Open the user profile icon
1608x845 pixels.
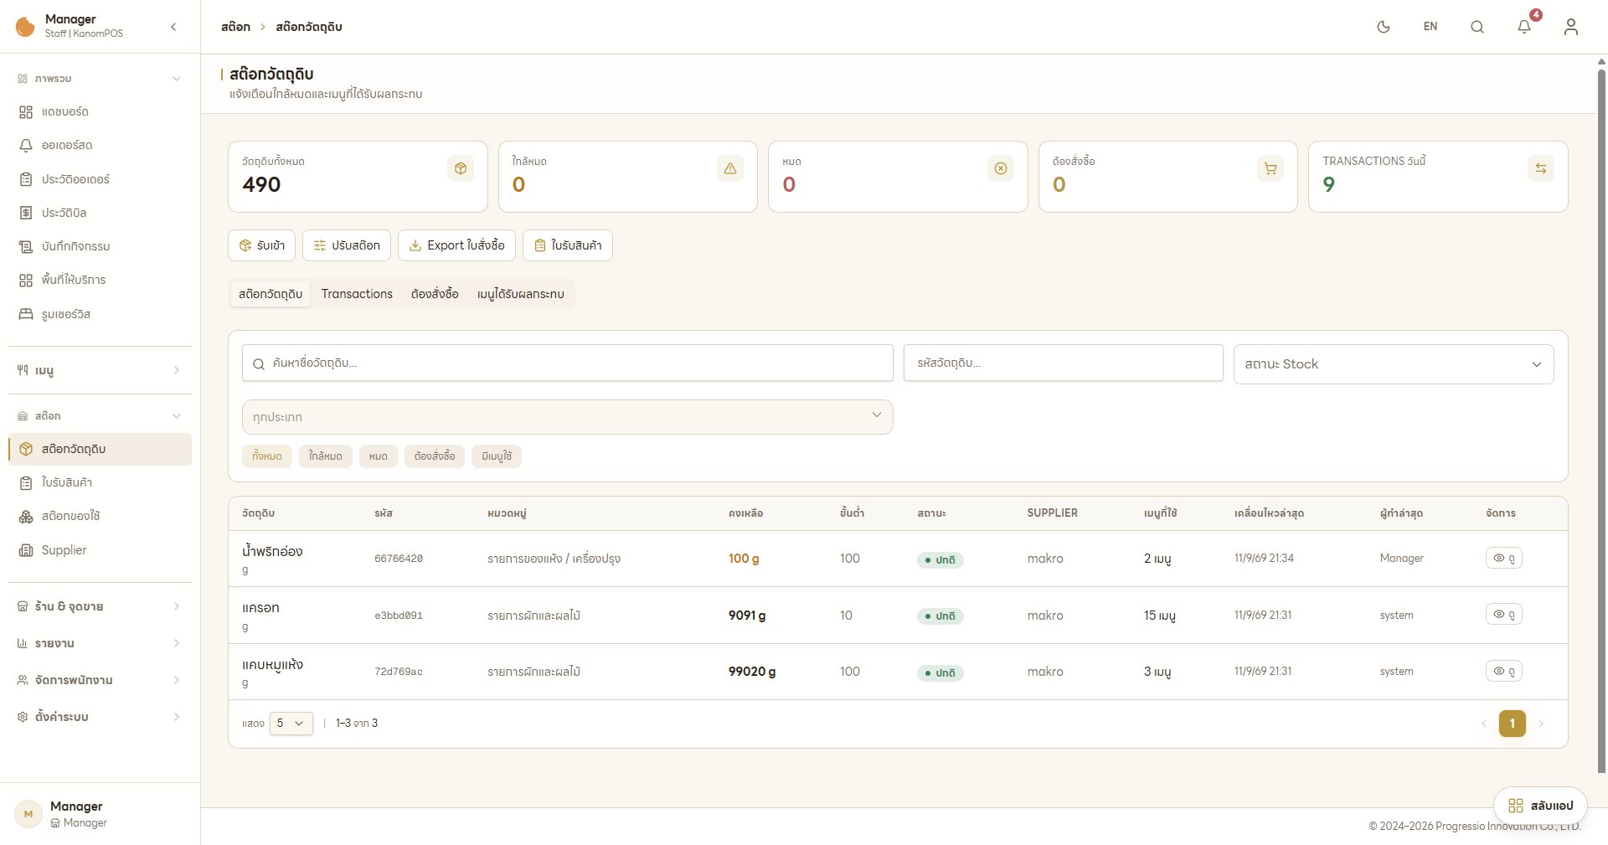tap(1571, 27)
